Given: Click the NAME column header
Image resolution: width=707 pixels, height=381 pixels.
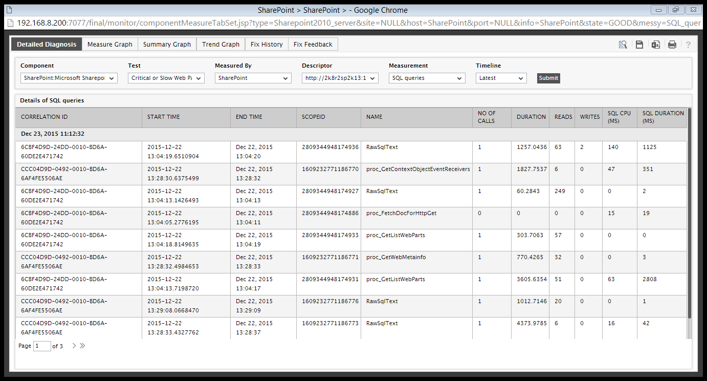Looking at the screenshot, I should click(x=416, y=117).
